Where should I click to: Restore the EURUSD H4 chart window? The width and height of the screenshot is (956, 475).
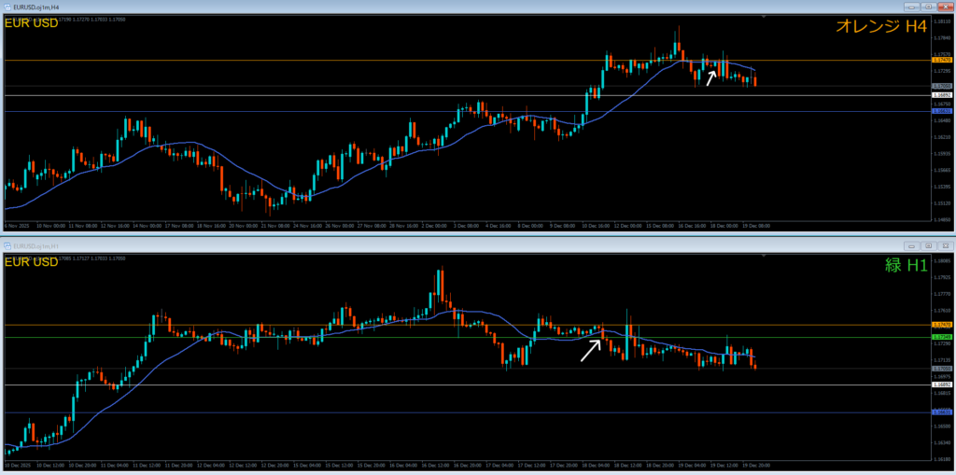[x=928, y=7]
